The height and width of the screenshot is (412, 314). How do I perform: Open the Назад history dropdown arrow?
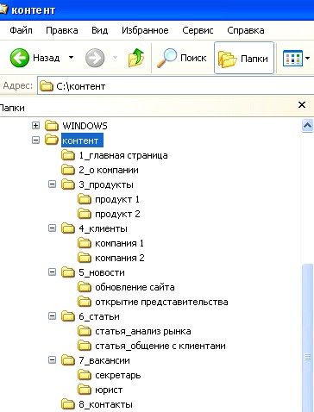pos(71,58)
